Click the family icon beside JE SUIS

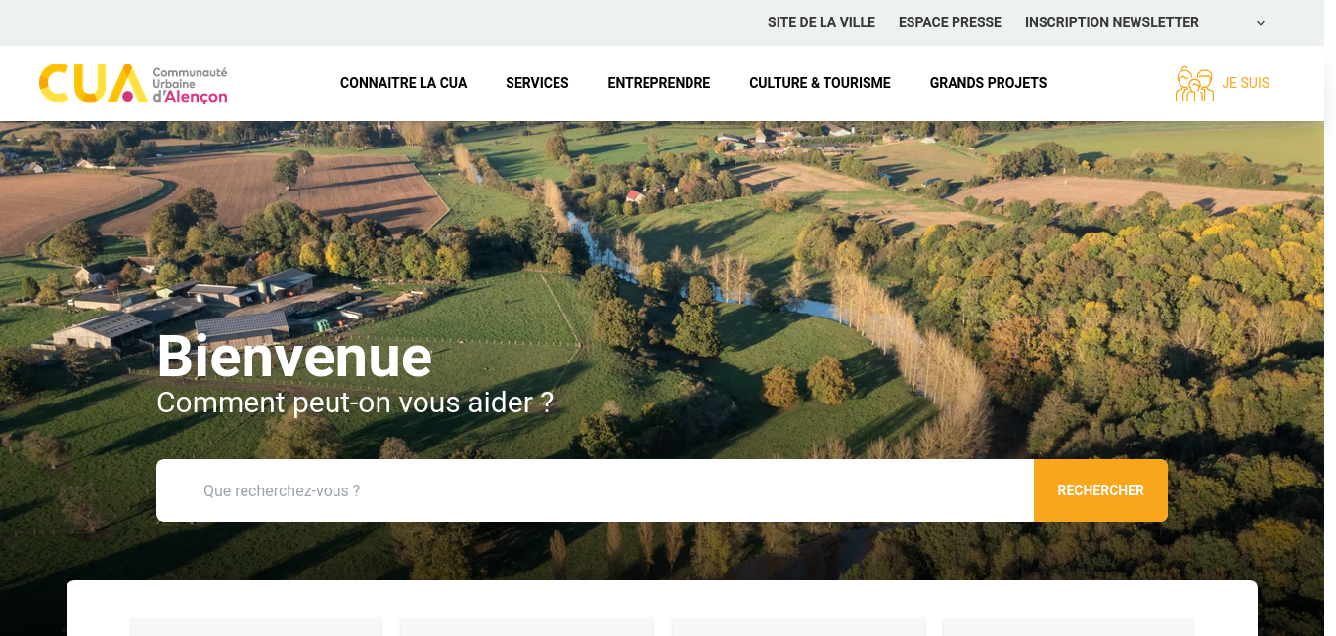pos(1194,84)
